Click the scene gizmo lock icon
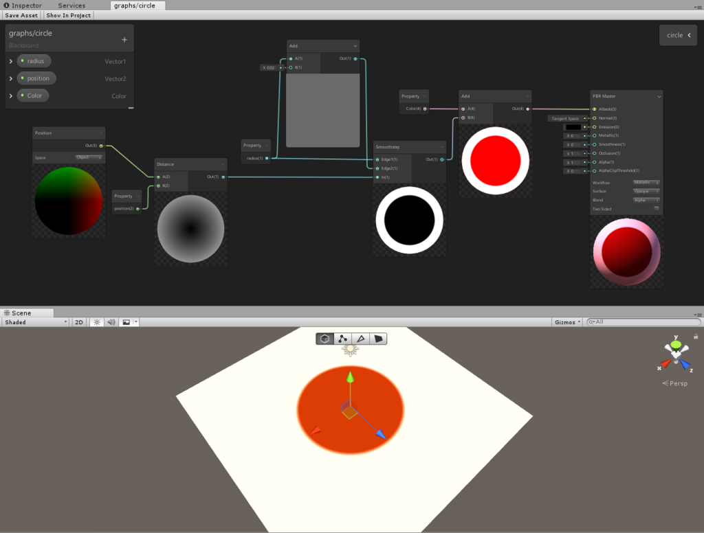 [x=696, y=336]
